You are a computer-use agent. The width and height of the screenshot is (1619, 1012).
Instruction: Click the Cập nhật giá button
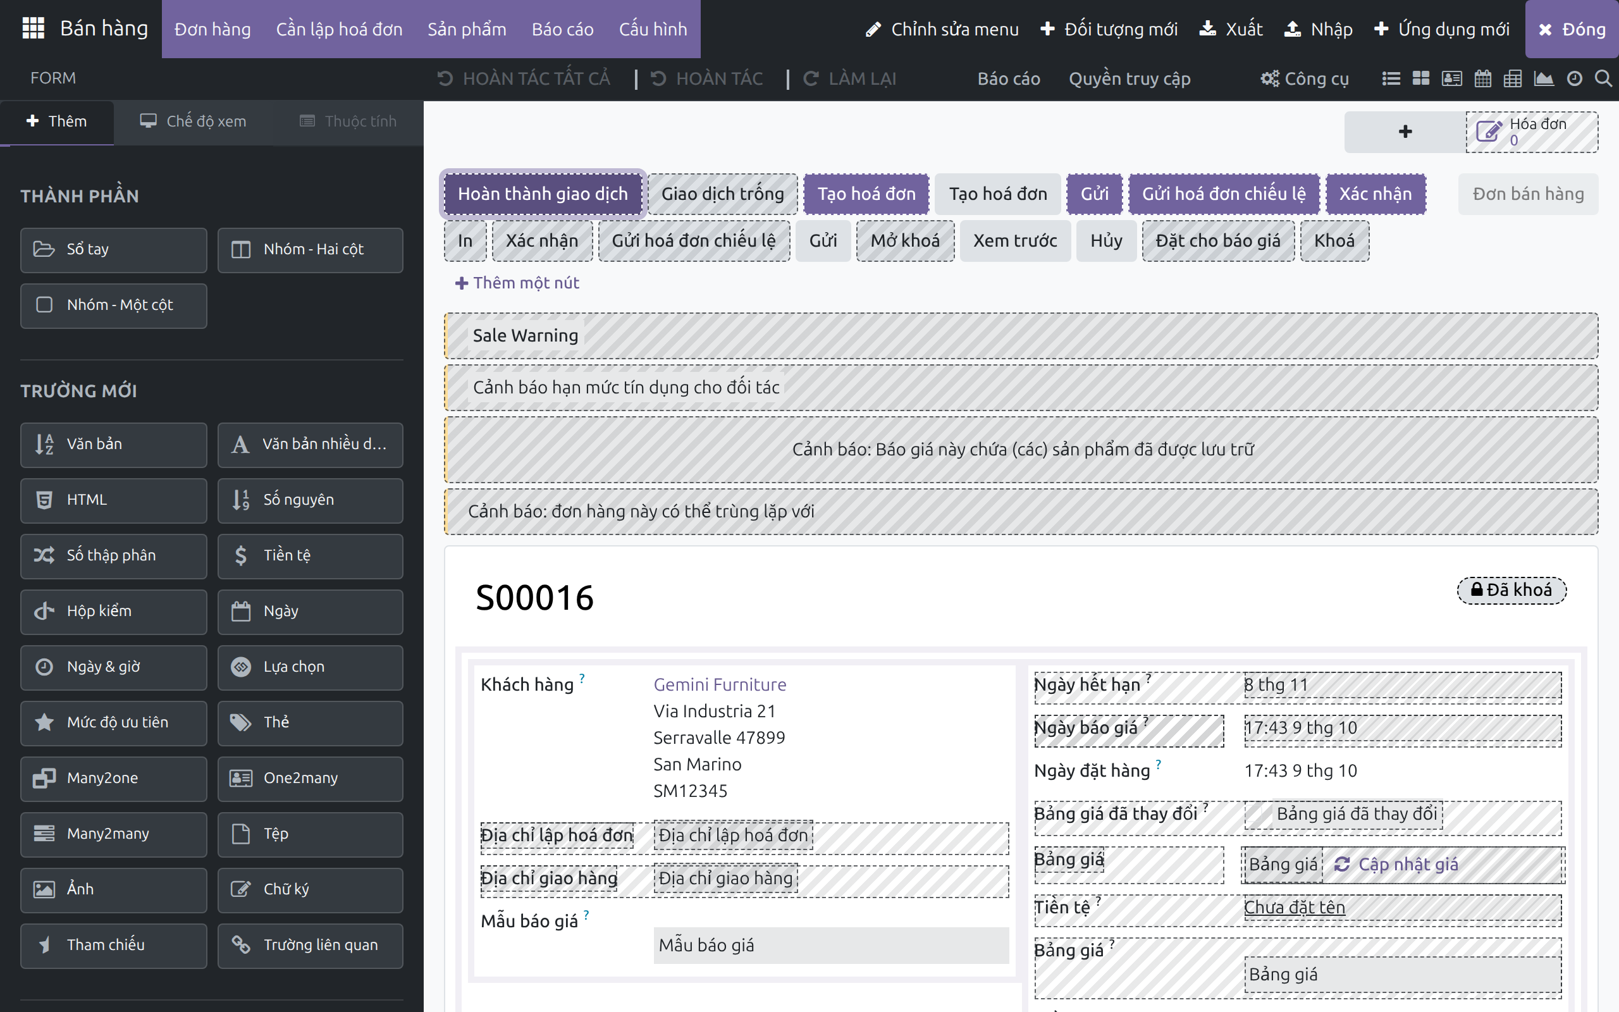(1396, 864)
